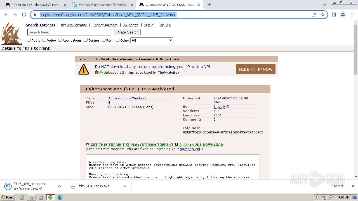Screen dimensions: 358x201
Task: Open Chrome side panel
Action: [x=334, y=15]
